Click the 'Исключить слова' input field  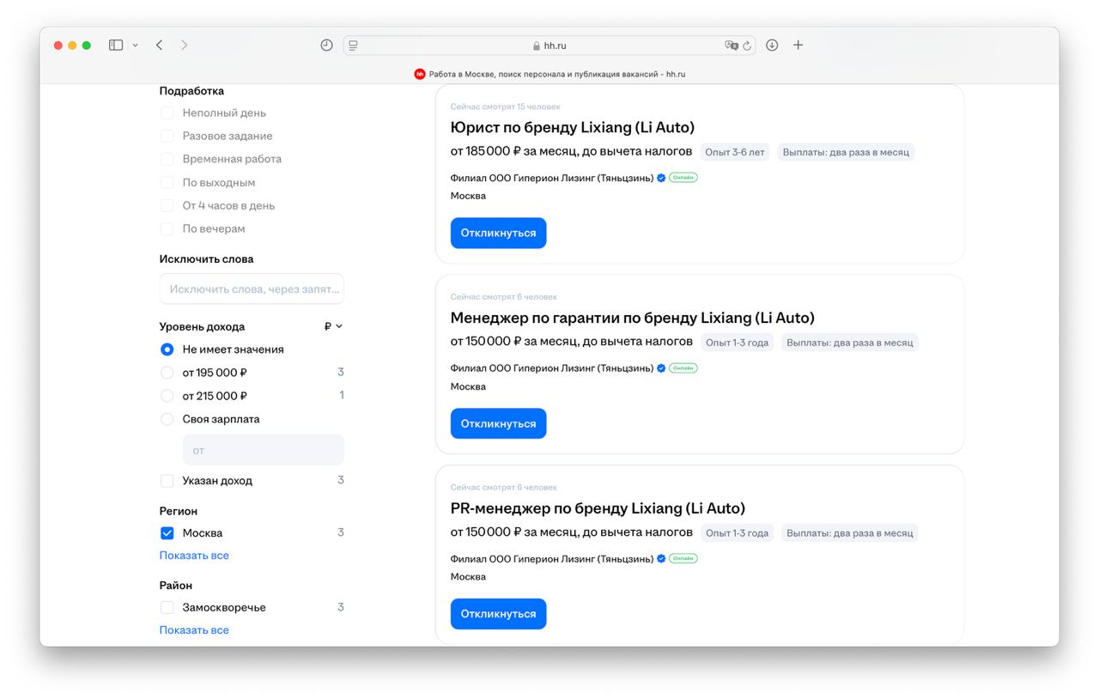252,289
